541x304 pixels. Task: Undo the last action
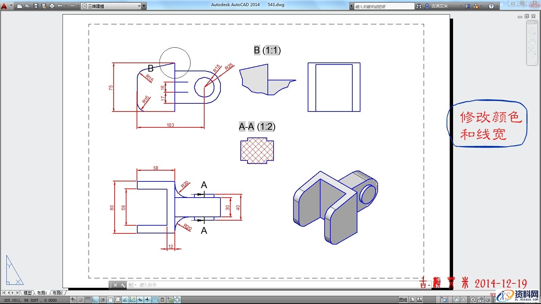click(60, 6)
